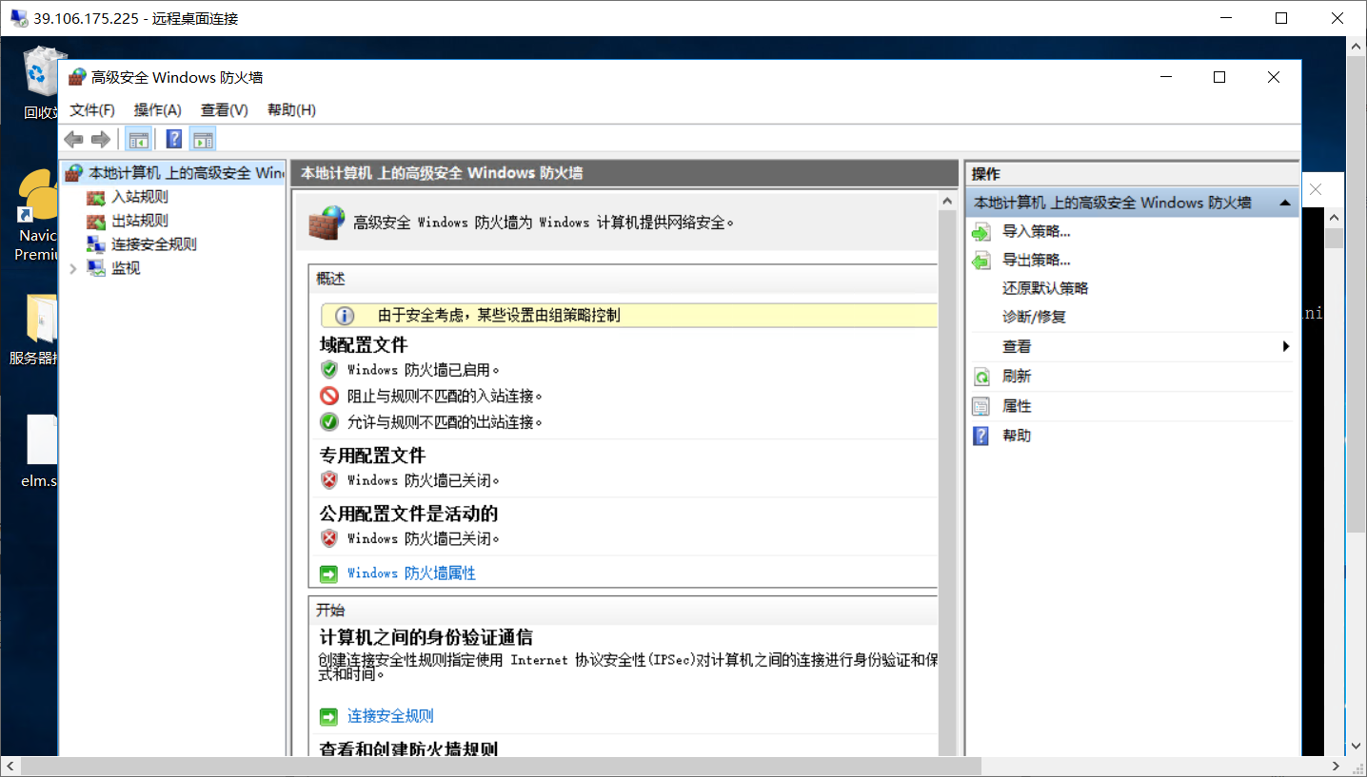The image size is (1367, 777).
Task: Open the 查看 submenu arrow in action pane
Action: click(x=1286, y=346)
